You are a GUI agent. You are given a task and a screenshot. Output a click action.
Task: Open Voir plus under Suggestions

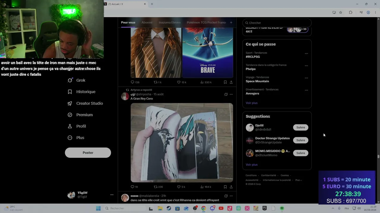pyautogui.click(x=251, y=165)
